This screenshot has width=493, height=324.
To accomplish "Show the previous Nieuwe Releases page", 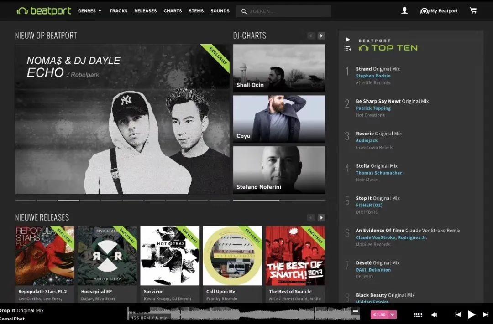I will pyautogui.click(x=311, y=217).
